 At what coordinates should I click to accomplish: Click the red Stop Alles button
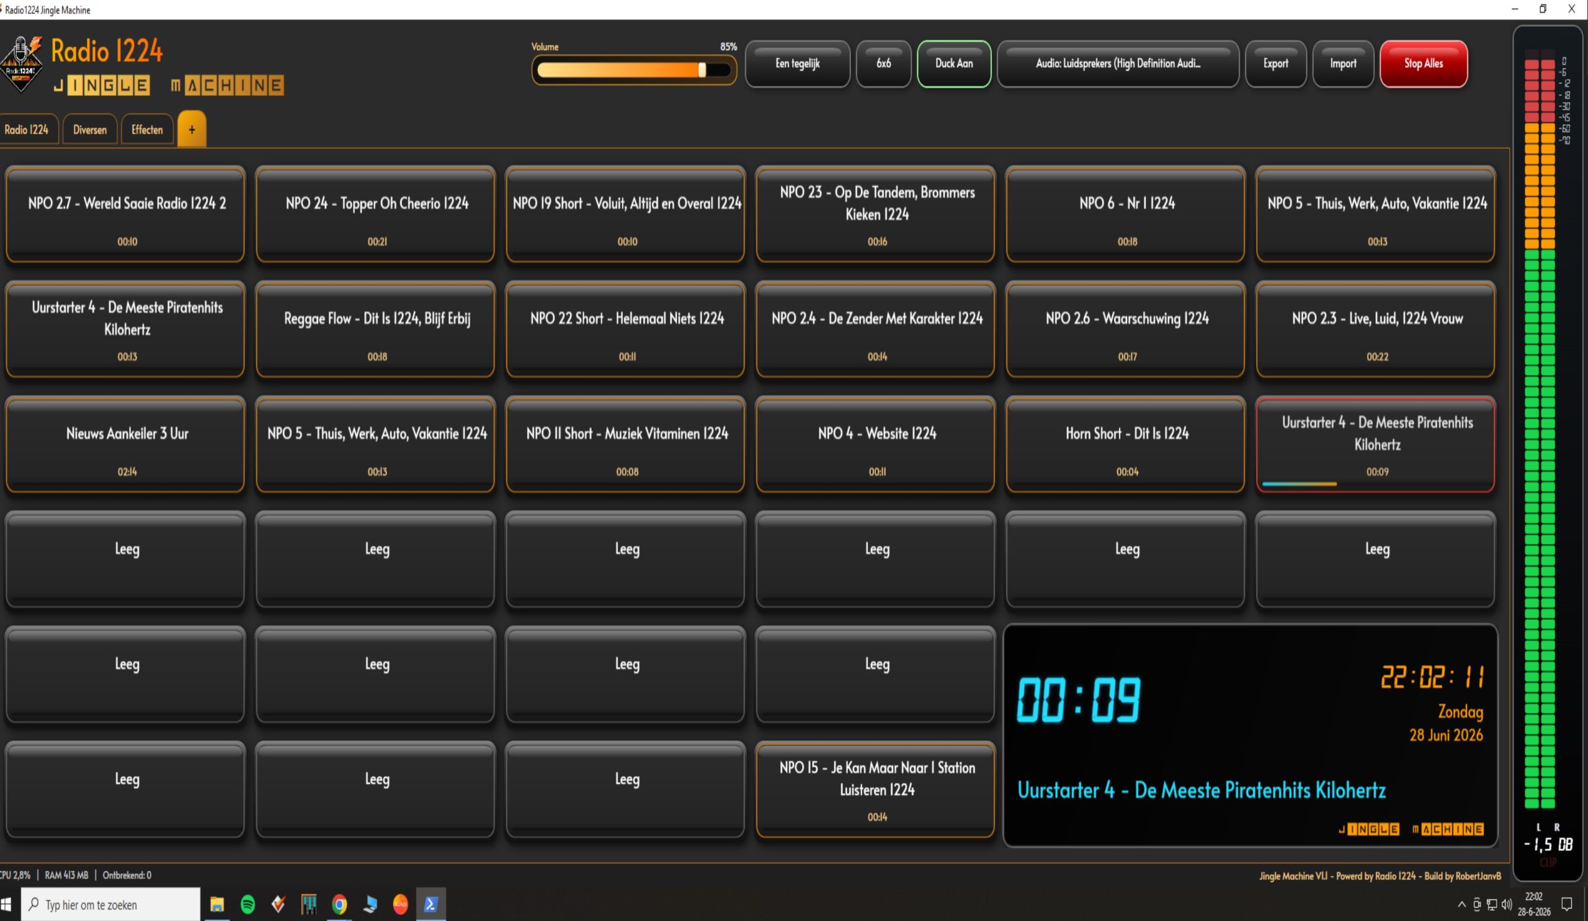pos(1424,64)
